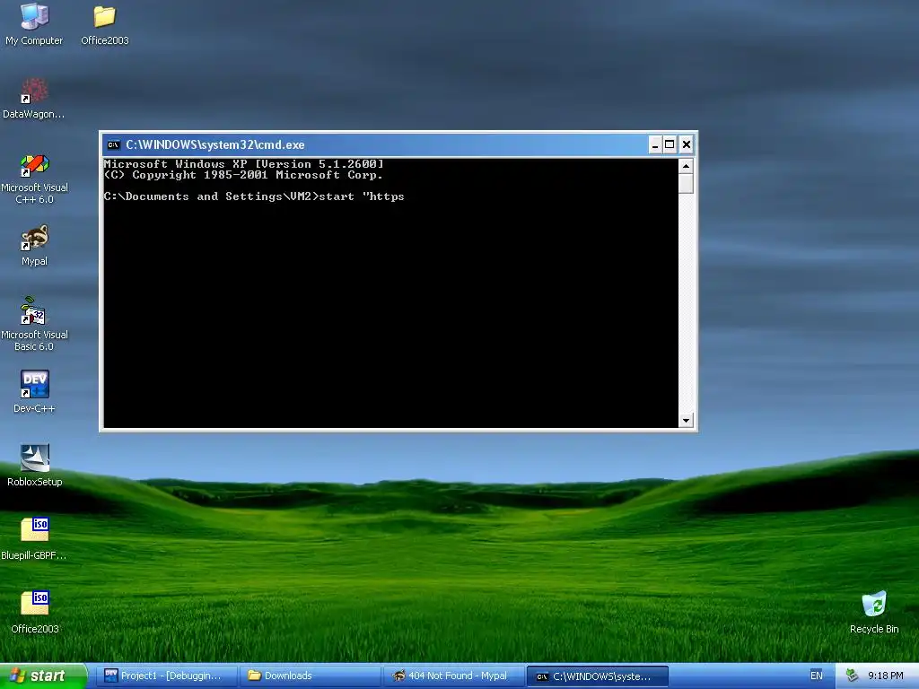
Task: Click the safely remove hardware tray icon
Action: tap(852, 676)
